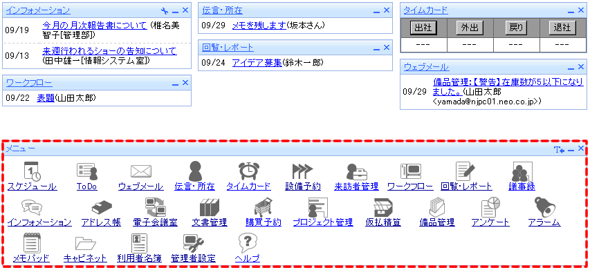This screenshot has width=590, height=268.
Task: Click the 出社 time card button
Action: pos(423,28)
